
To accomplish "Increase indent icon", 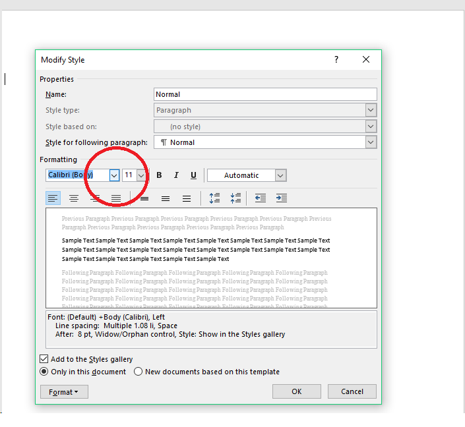I will [282, 198].
